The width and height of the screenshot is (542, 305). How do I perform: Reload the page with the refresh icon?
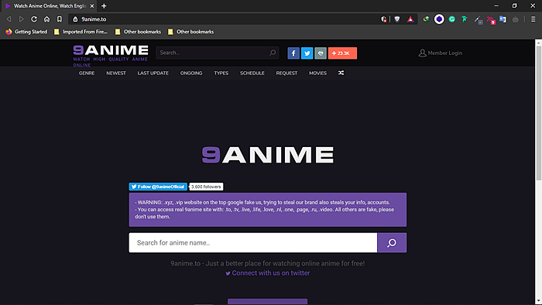pyautogui.click(x=34, y=19)
